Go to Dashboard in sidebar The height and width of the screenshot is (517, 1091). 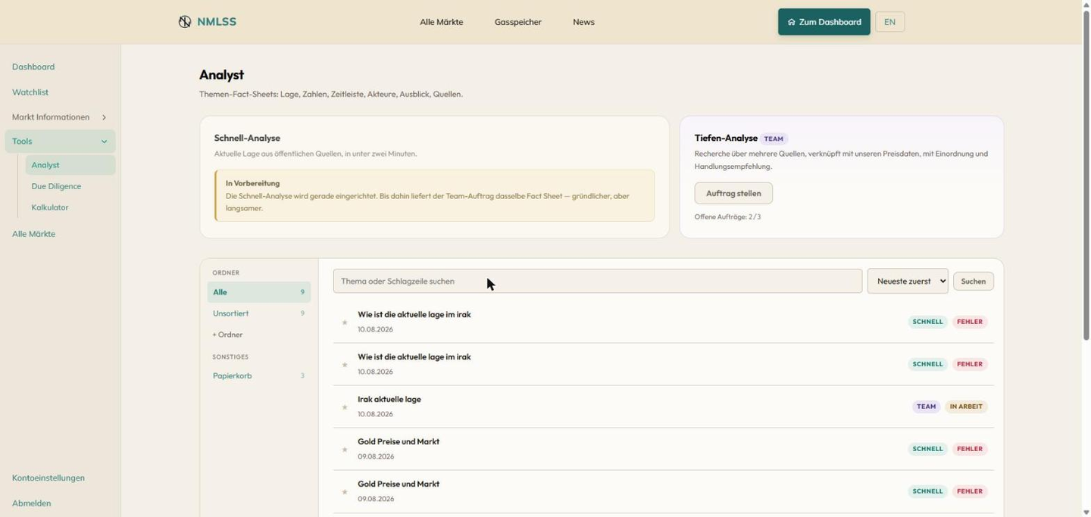[x=33, y=67]
